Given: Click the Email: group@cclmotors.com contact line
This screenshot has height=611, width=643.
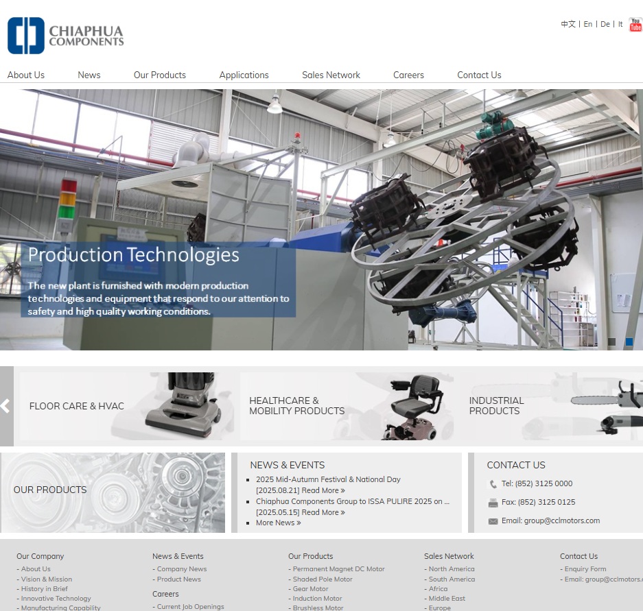Looking at the screenshot, I should tap(550, 521).
